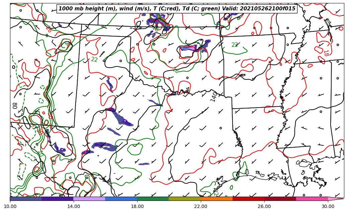Click the 18.00 colorbar label
347x212 pixels.
[137, 206]
